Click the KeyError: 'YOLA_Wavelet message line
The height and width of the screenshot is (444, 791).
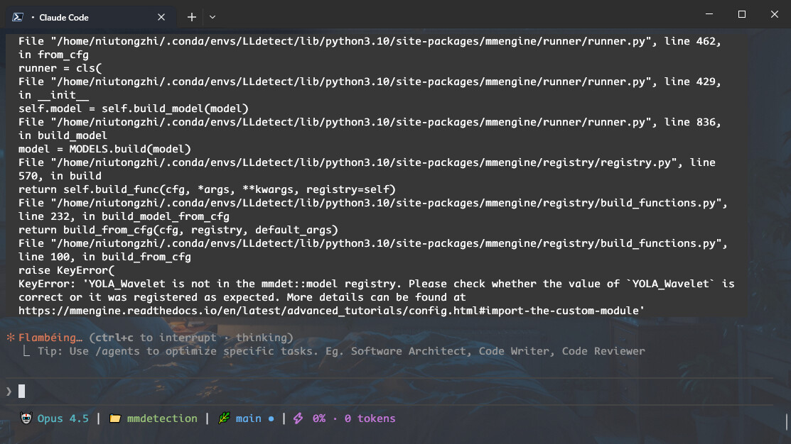click(x=377, y=284)
